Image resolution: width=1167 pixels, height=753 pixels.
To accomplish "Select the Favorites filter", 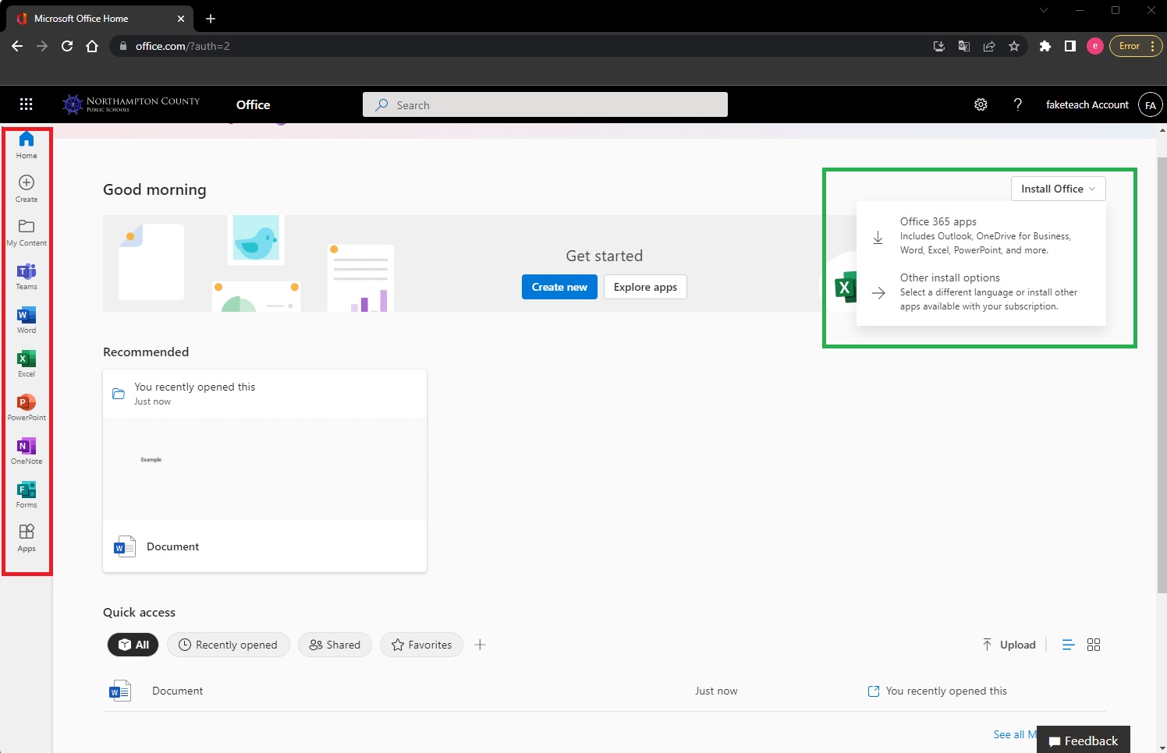I will tap(421, 645).
